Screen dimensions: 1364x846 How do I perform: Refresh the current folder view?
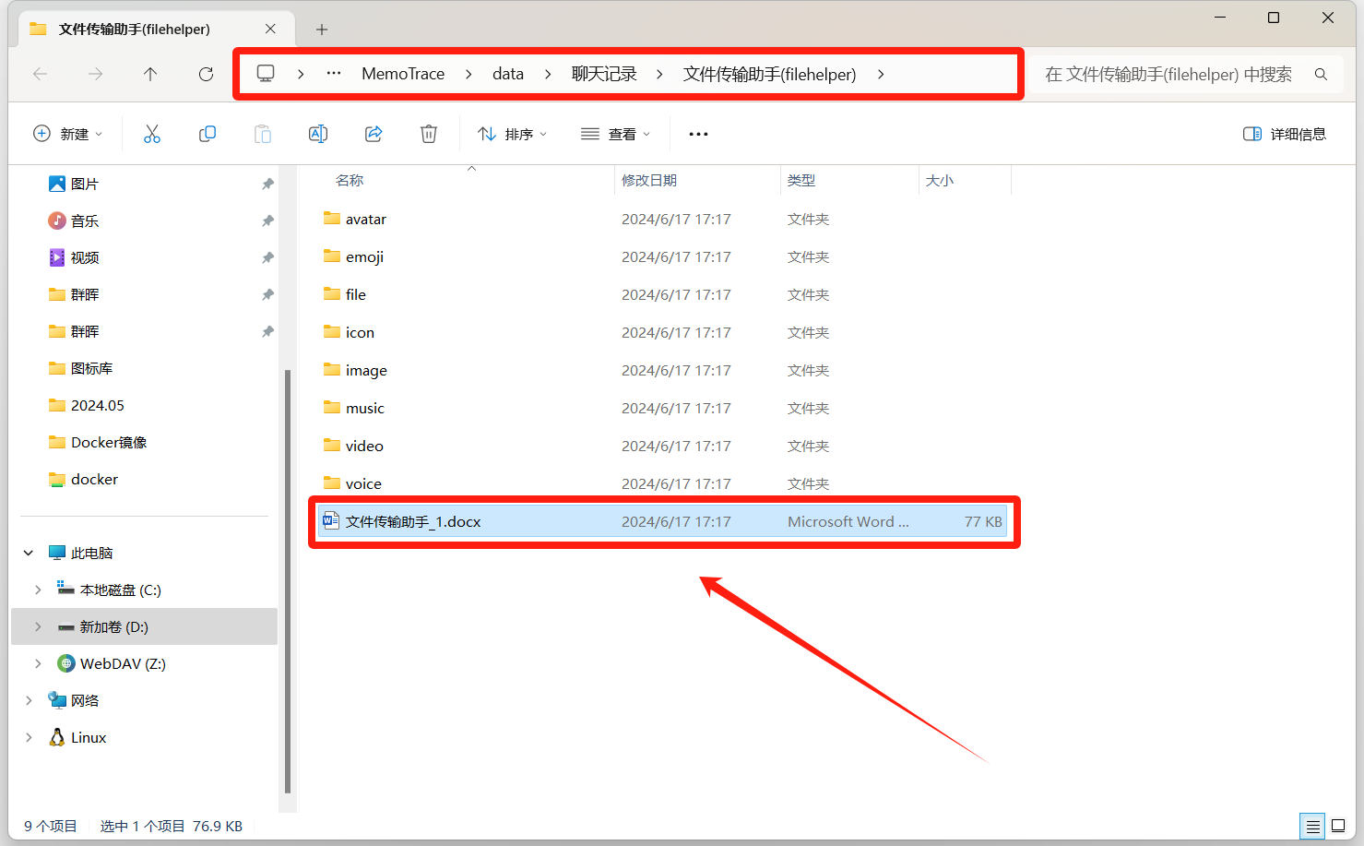(x=206, y=74)
